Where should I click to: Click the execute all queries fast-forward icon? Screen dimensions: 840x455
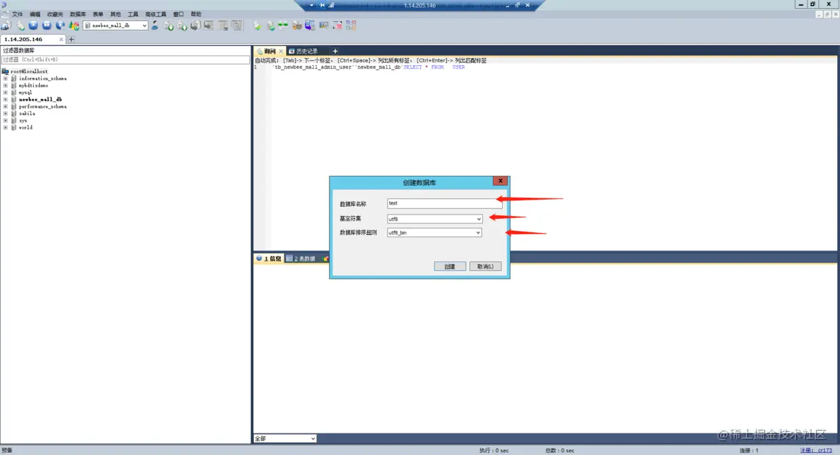tap(47, 25)
